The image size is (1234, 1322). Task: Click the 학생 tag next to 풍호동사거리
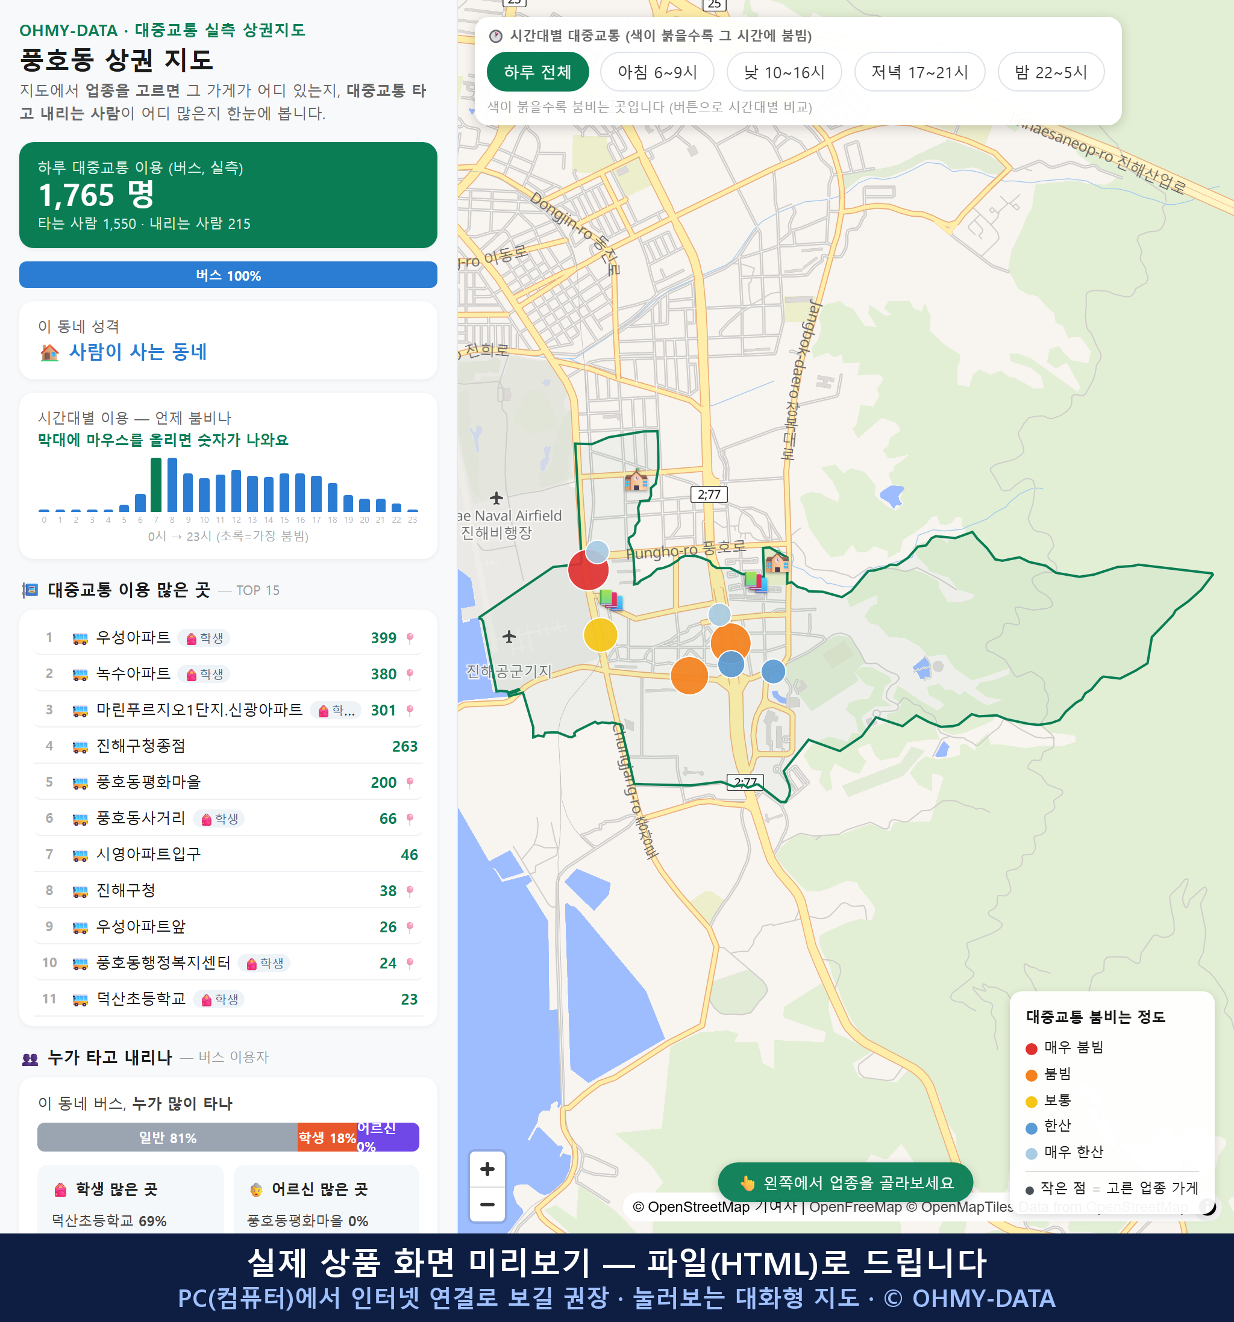click(x=219, y=818)
